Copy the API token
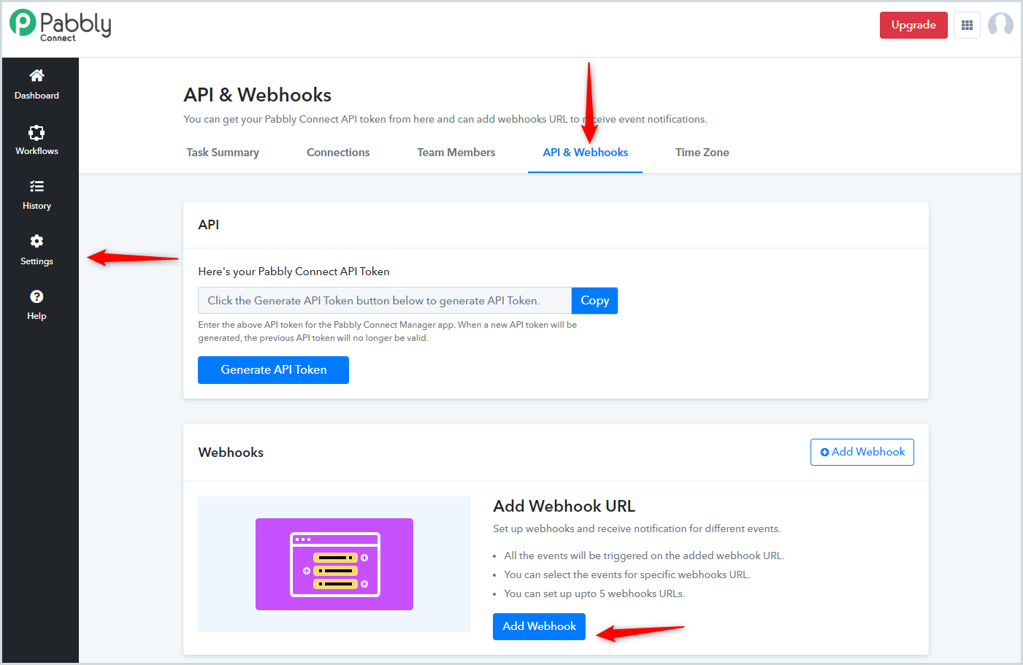This screenshot has width=1023, height=665. (x=594, y=301)
